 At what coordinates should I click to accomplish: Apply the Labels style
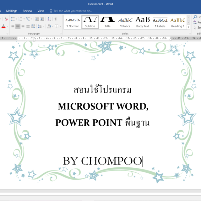[160, 22]
